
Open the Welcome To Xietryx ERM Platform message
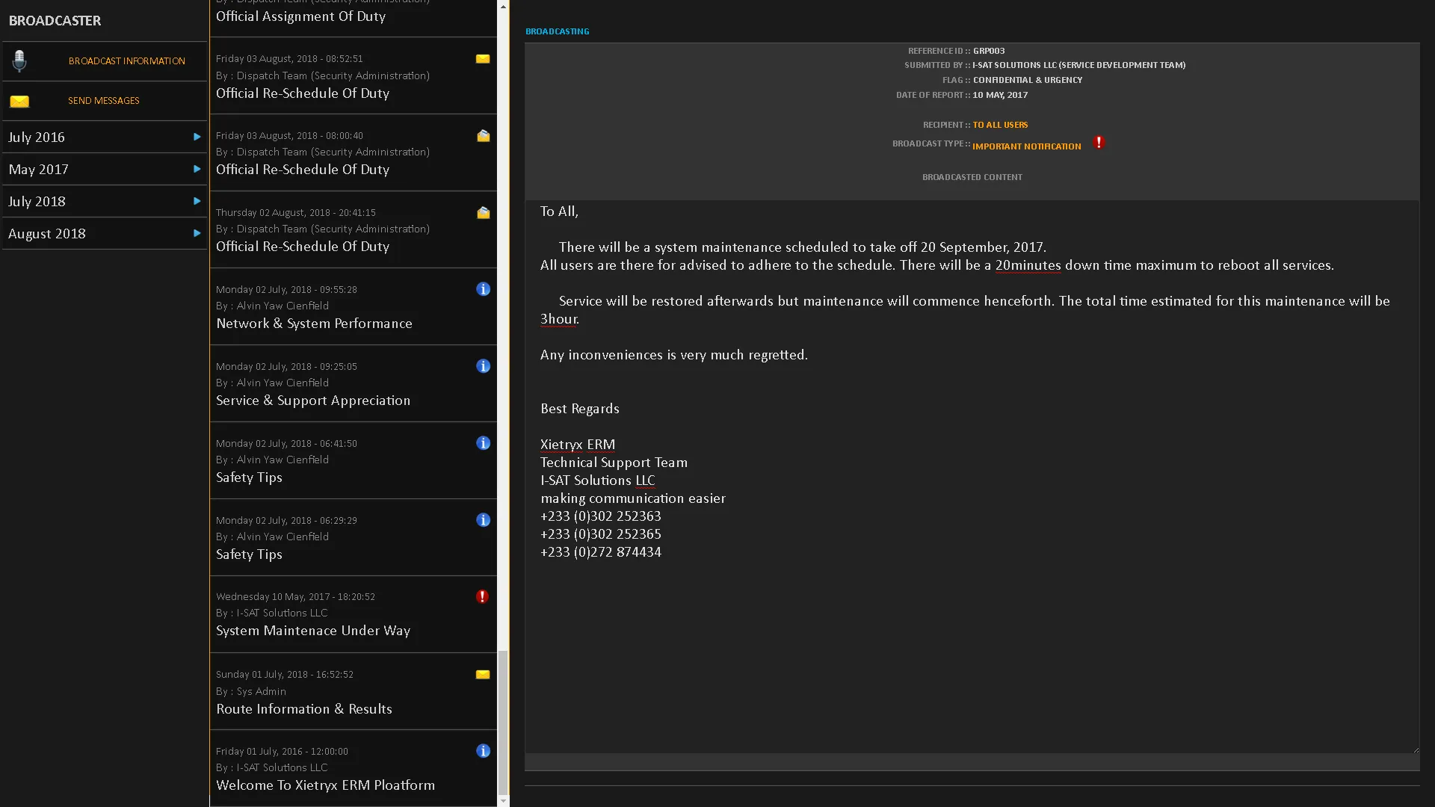[325, 785]
